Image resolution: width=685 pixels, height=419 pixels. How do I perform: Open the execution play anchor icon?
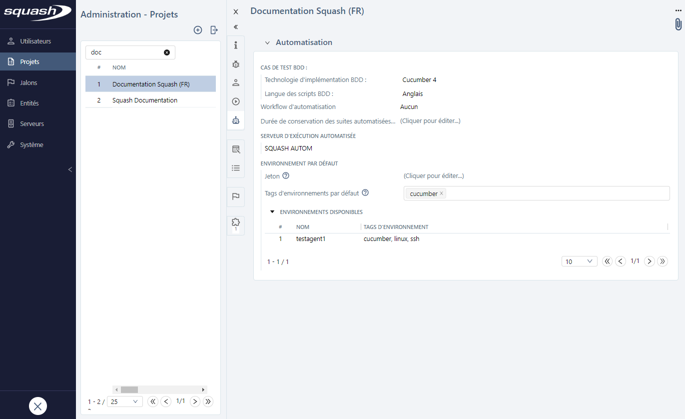(x=236, y=101)
